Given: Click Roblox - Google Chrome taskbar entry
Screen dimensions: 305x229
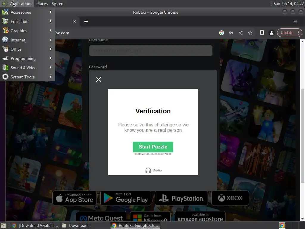Looking at the screenshot, I should [136, 225].
